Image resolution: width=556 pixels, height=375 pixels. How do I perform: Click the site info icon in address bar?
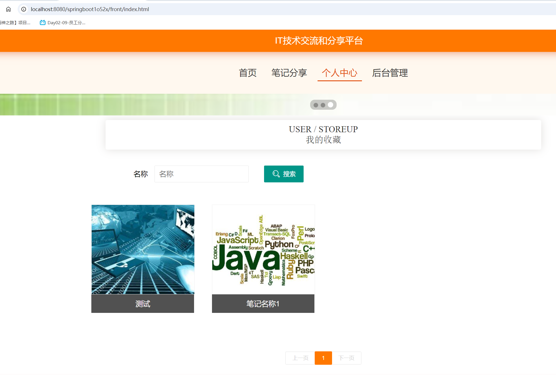click(24, 9)
